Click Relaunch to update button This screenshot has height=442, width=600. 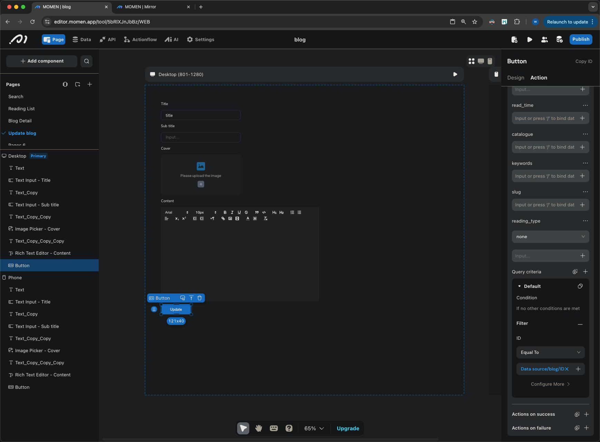coord(570,22)
